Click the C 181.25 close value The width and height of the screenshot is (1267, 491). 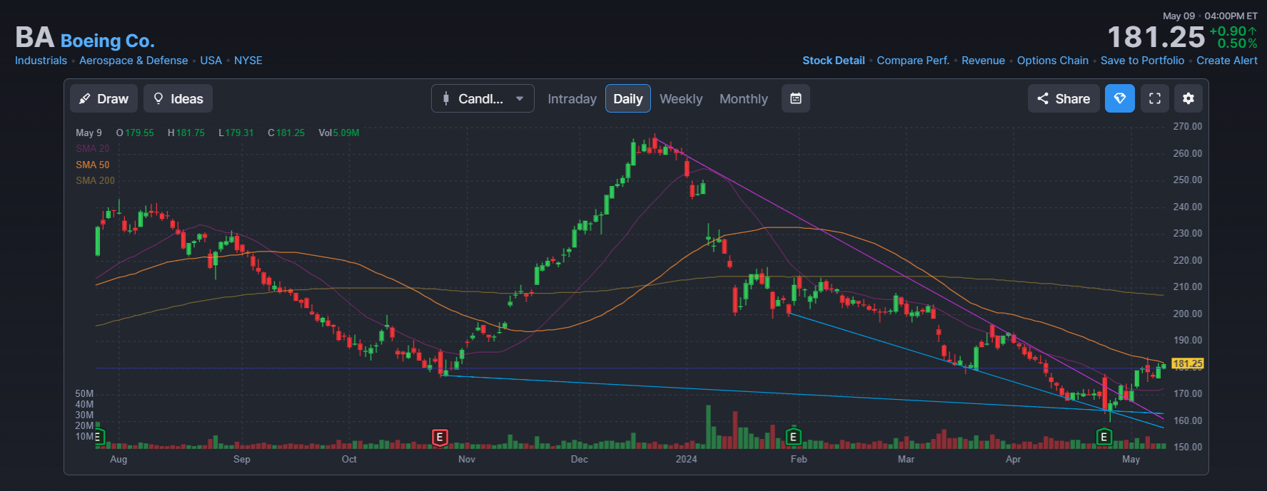coord(286,133)
